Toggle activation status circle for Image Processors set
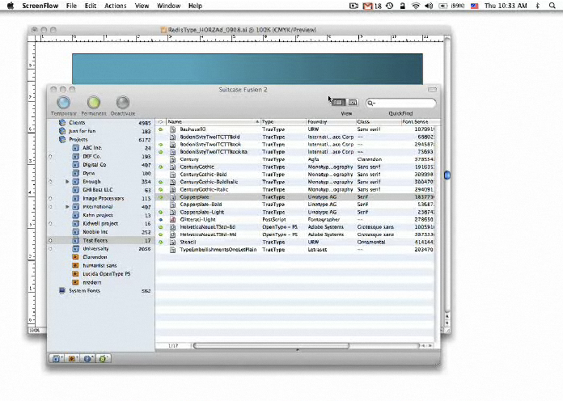Image resolution: width=563 pixels, height=401 pixels. tap(50, 199)
